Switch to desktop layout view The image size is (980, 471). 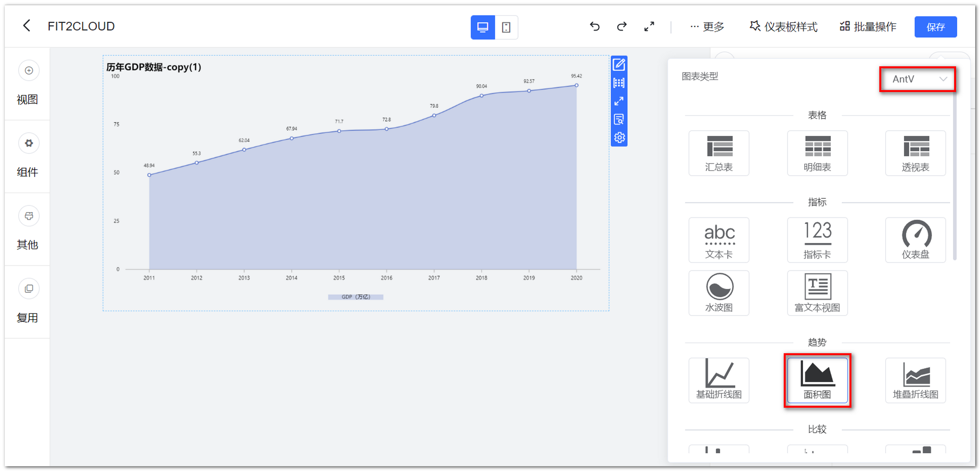(482, 27)
